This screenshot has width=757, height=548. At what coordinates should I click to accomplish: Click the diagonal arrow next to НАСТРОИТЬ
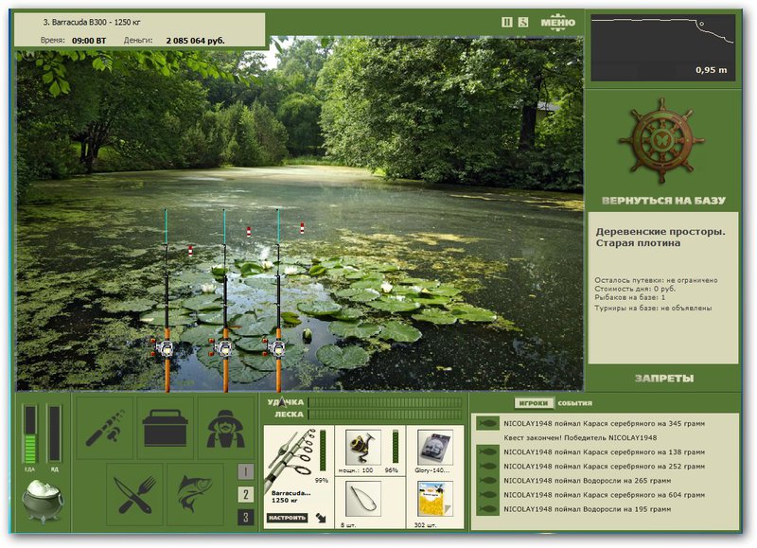pyautogui.click(x=321, y=518)
